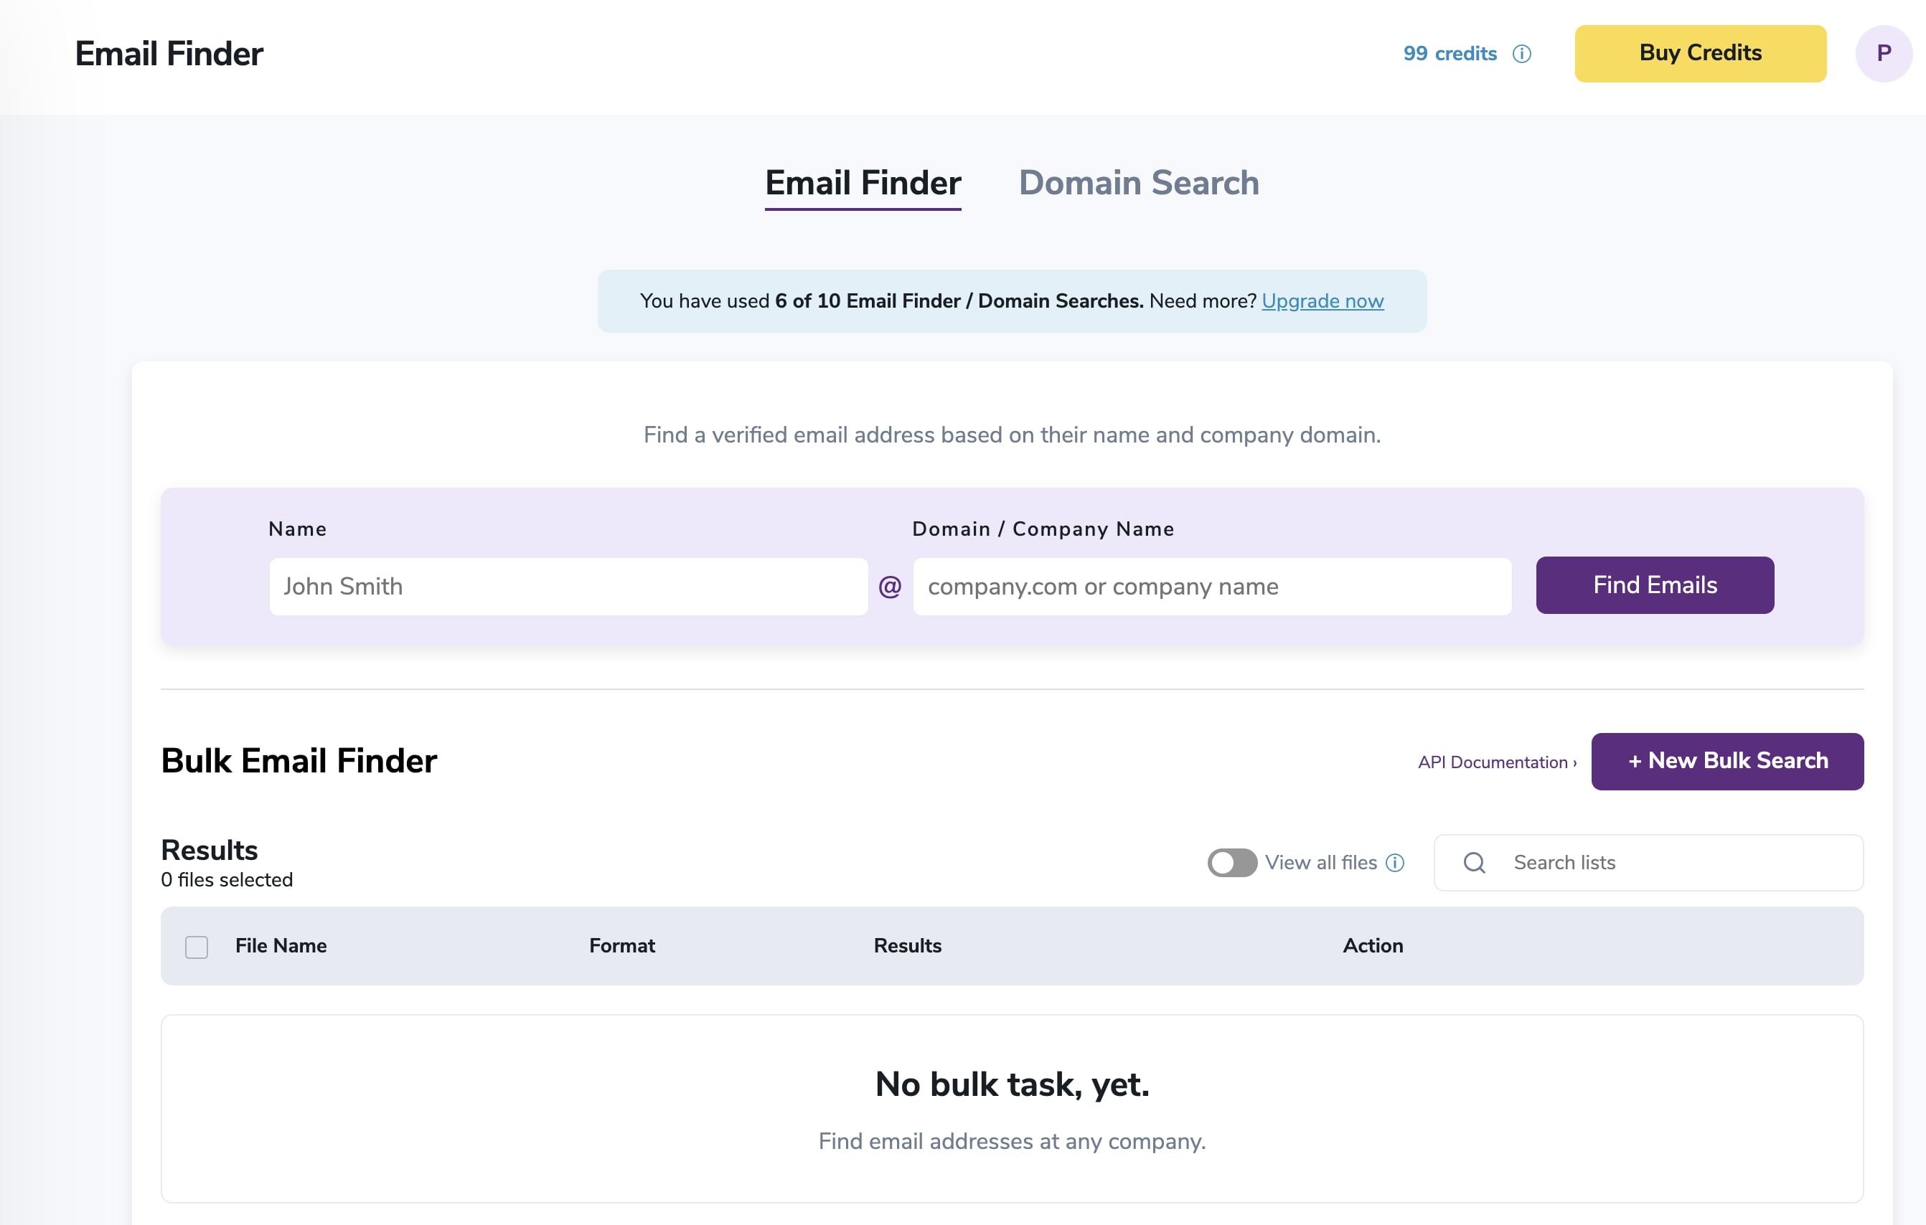
Task: Open the profile avatar menu
Action: tap(1884, 54)
